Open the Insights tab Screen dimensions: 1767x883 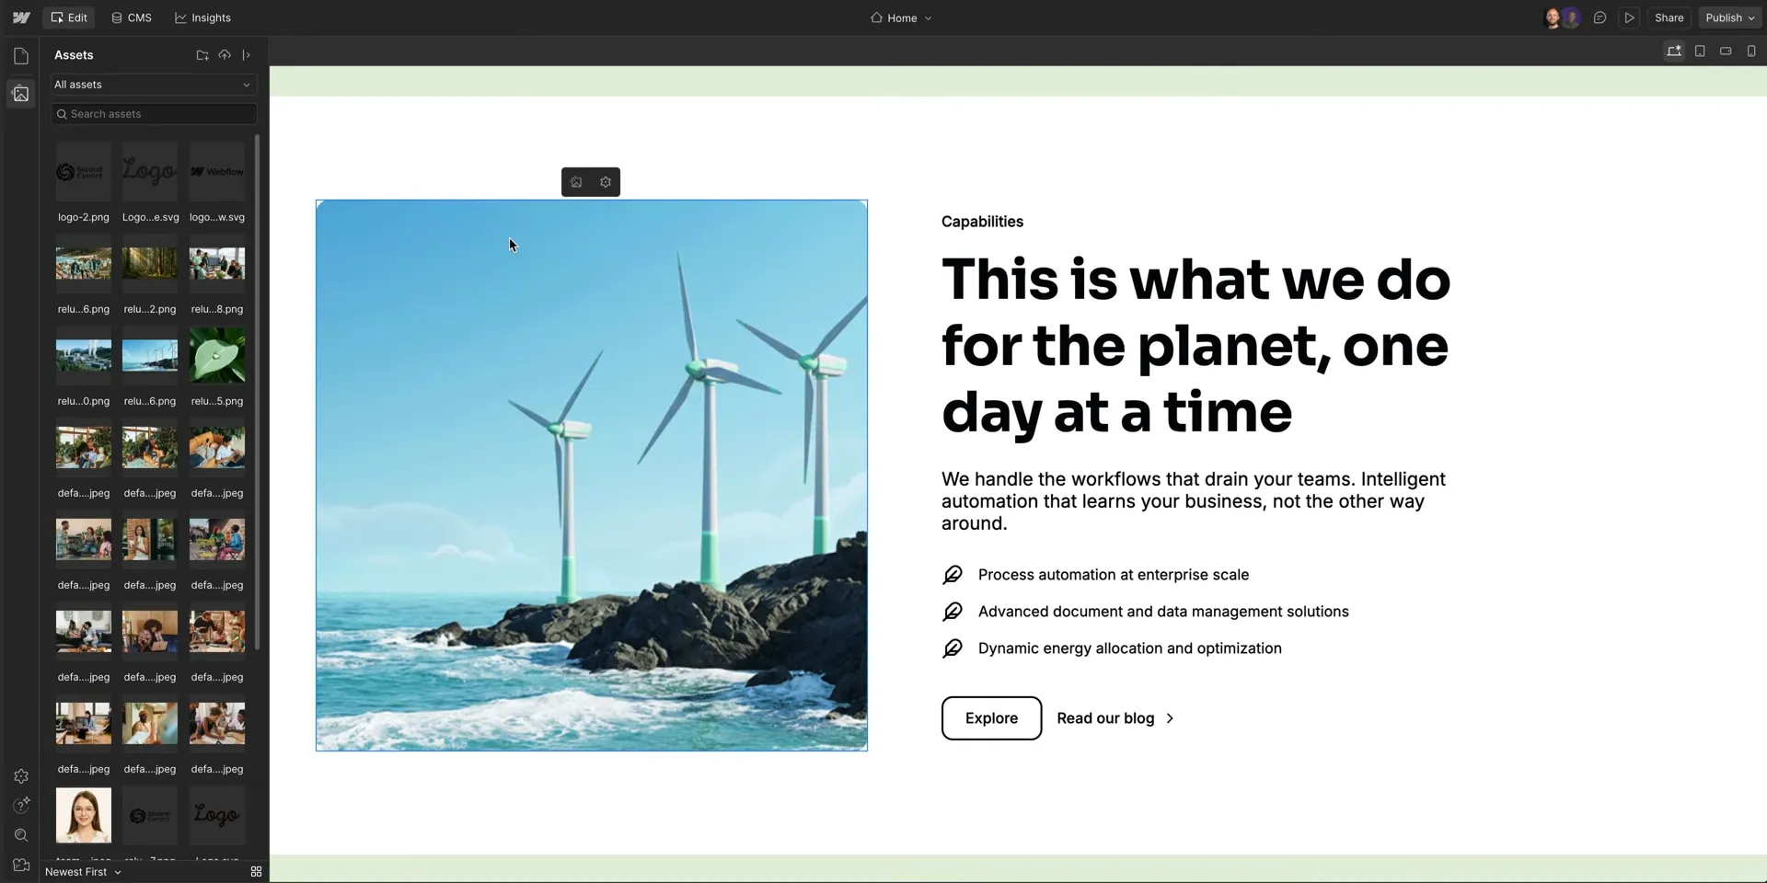(203, 17)
